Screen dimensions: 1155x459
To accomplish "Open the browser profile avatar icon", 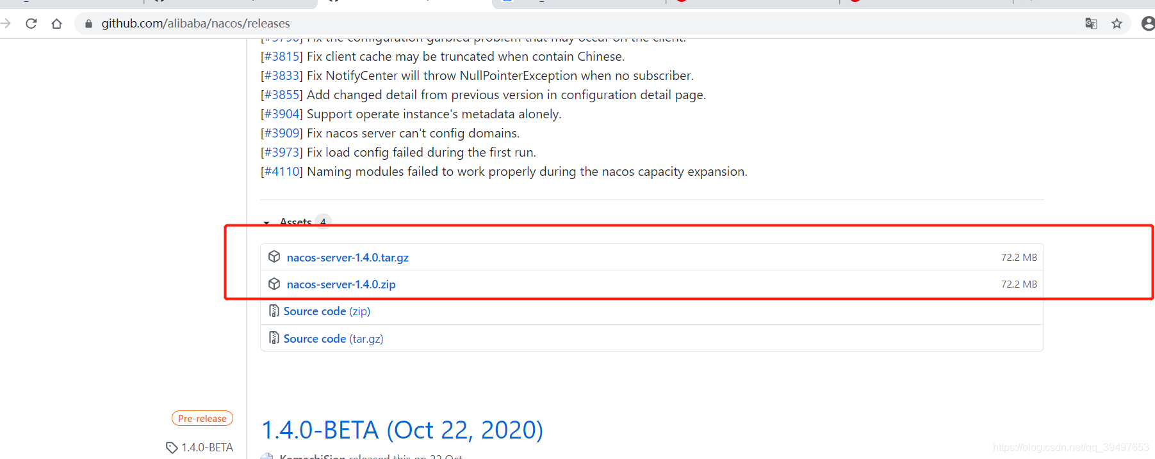I will tap(1148, 24).
